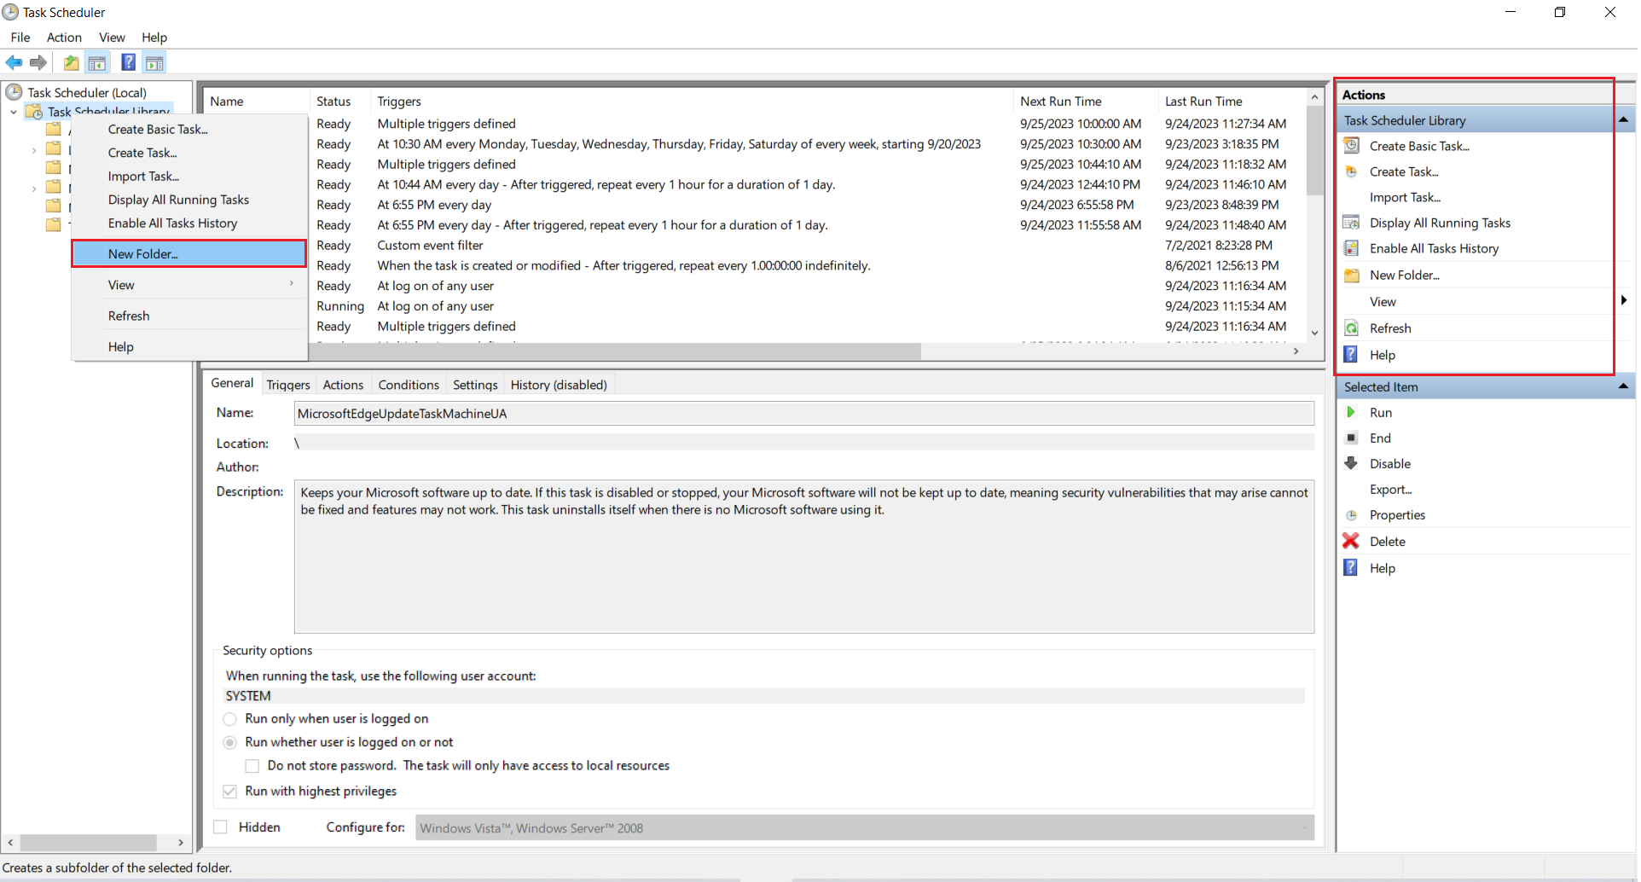
Task: Collapse the Task Scheduler Library tree node
Action: click(x=14, y=112)
